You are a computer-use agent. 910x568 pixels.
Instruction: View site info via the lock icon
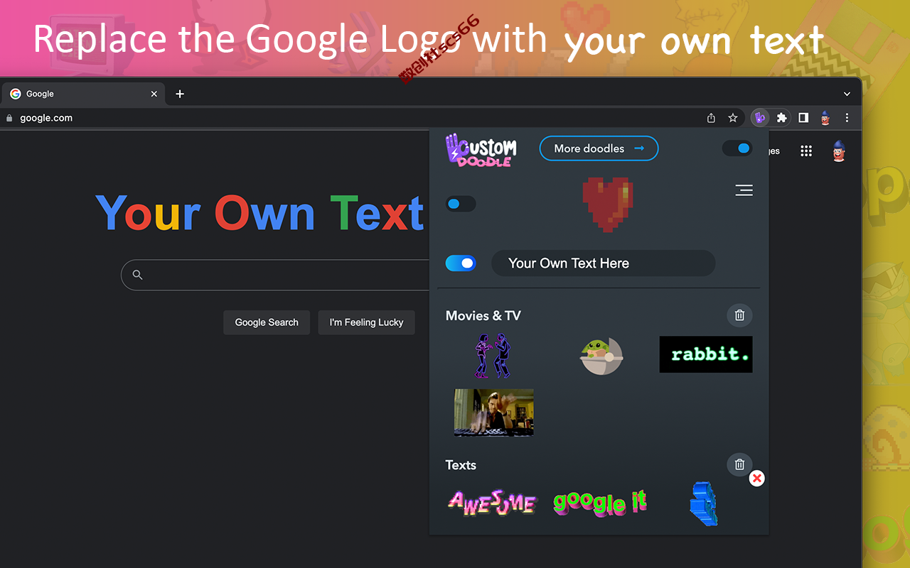[x=9, y=119]
